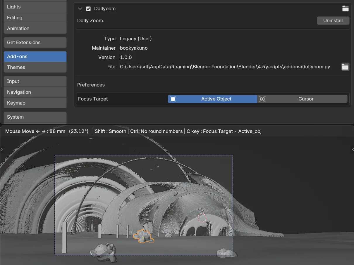Screen dimensions: 354x265
Task: Select the orange-outlined monkey object
Action: pos(143,236)
